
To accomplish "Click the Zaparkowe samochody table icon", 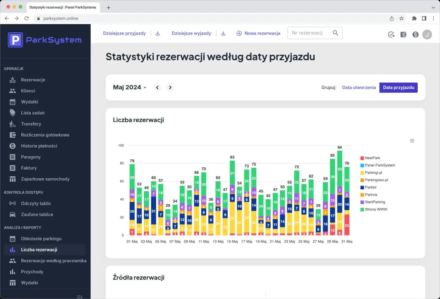I will pos(13,179).
